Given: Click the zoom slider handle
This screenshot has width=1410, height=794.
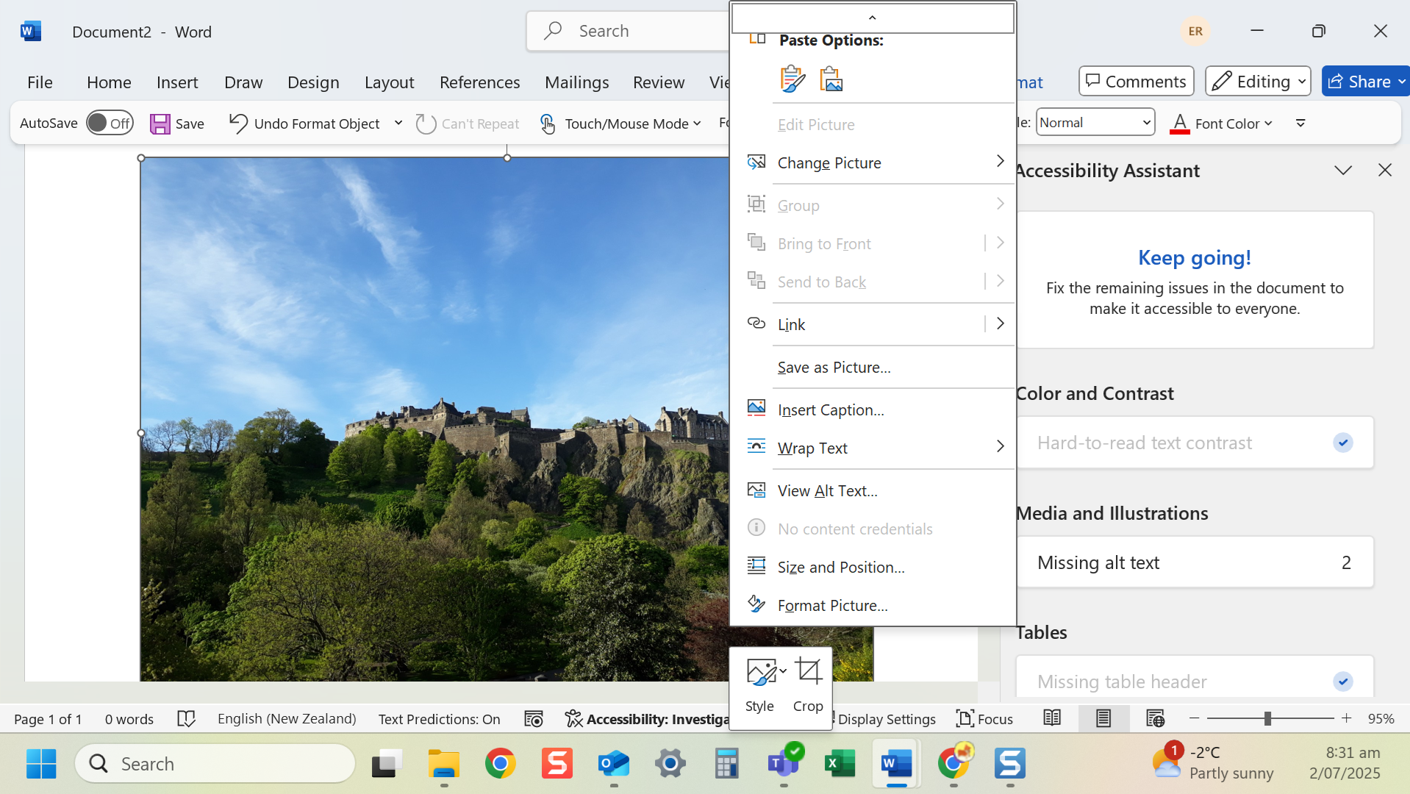Looking at the screenshot, I should (1267, 718).
